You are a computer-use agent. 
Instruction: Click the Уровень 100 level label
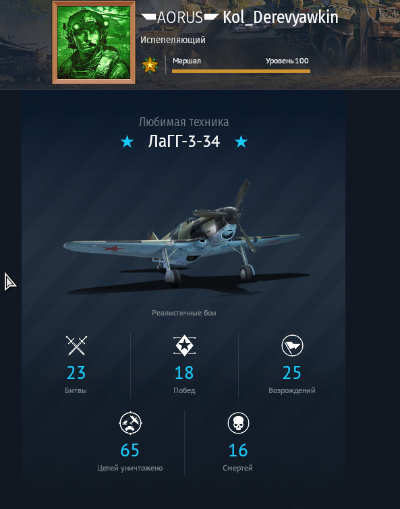[x=287, y=61]
